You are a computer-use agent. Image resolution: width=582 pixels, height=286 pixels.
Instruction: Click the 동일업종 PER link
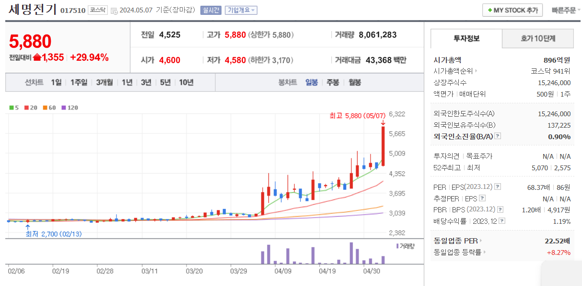coord(456,241)
